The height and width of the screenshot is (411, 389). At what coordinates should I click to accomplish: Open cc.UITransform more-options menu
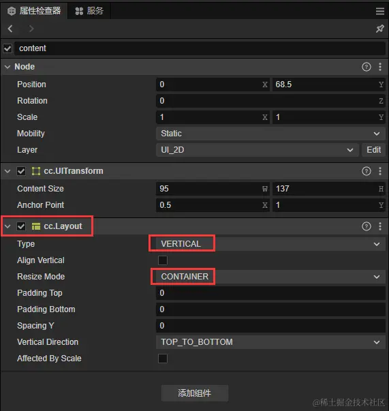click(x=380, y=171)
